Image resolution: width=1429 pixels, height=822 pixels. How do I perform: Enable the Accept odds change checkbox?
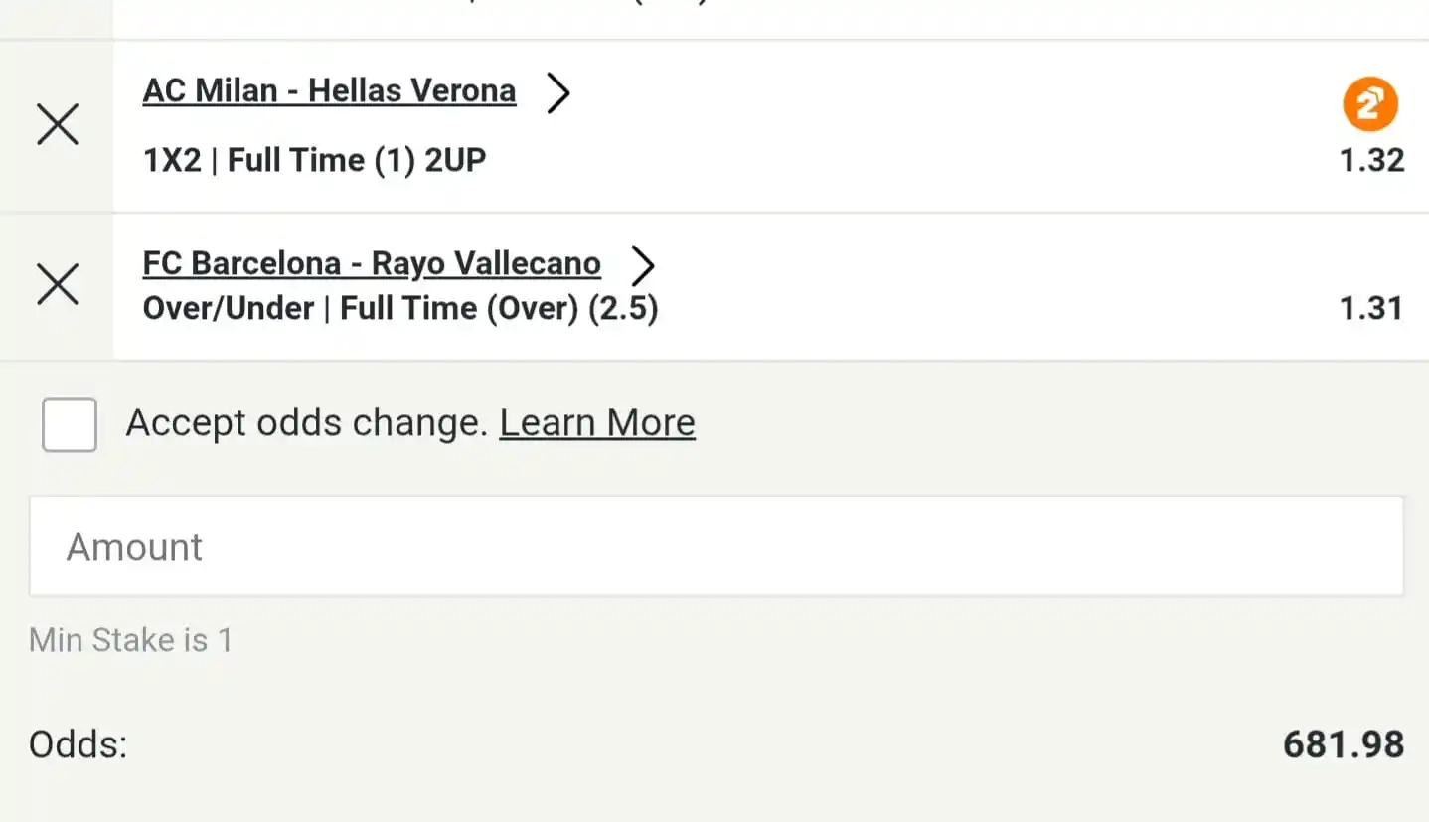70,424
